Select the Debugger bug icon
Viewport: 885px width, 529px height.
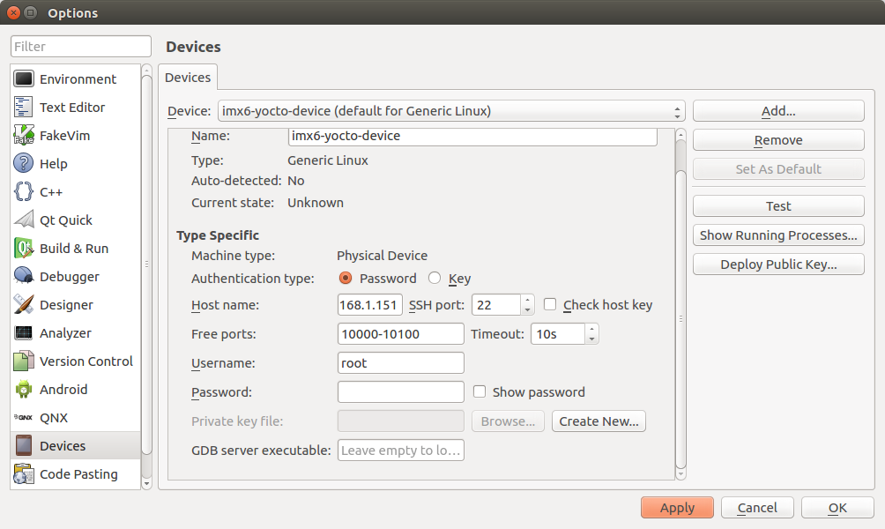[24, 277]
